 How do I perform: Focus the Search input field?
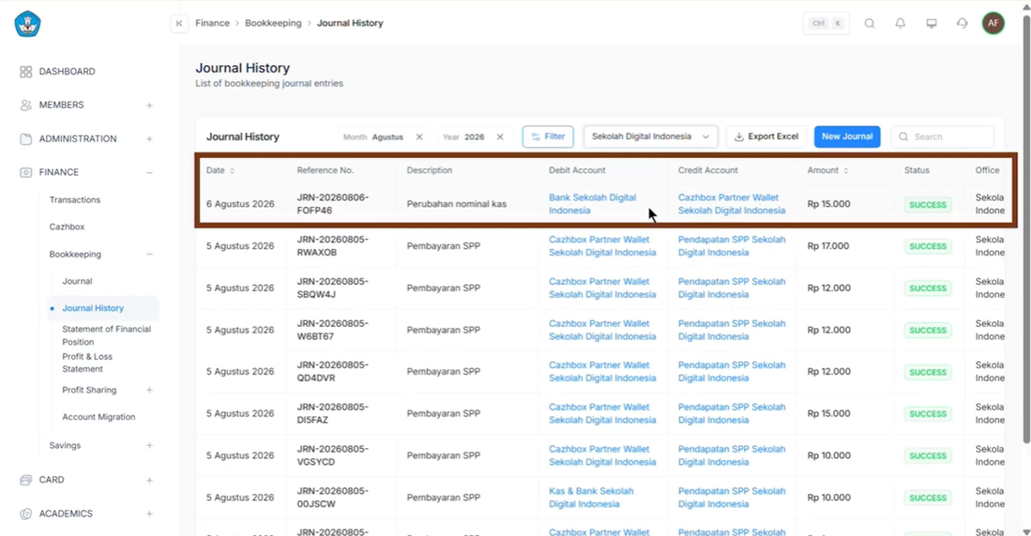[x=943, y=137]
